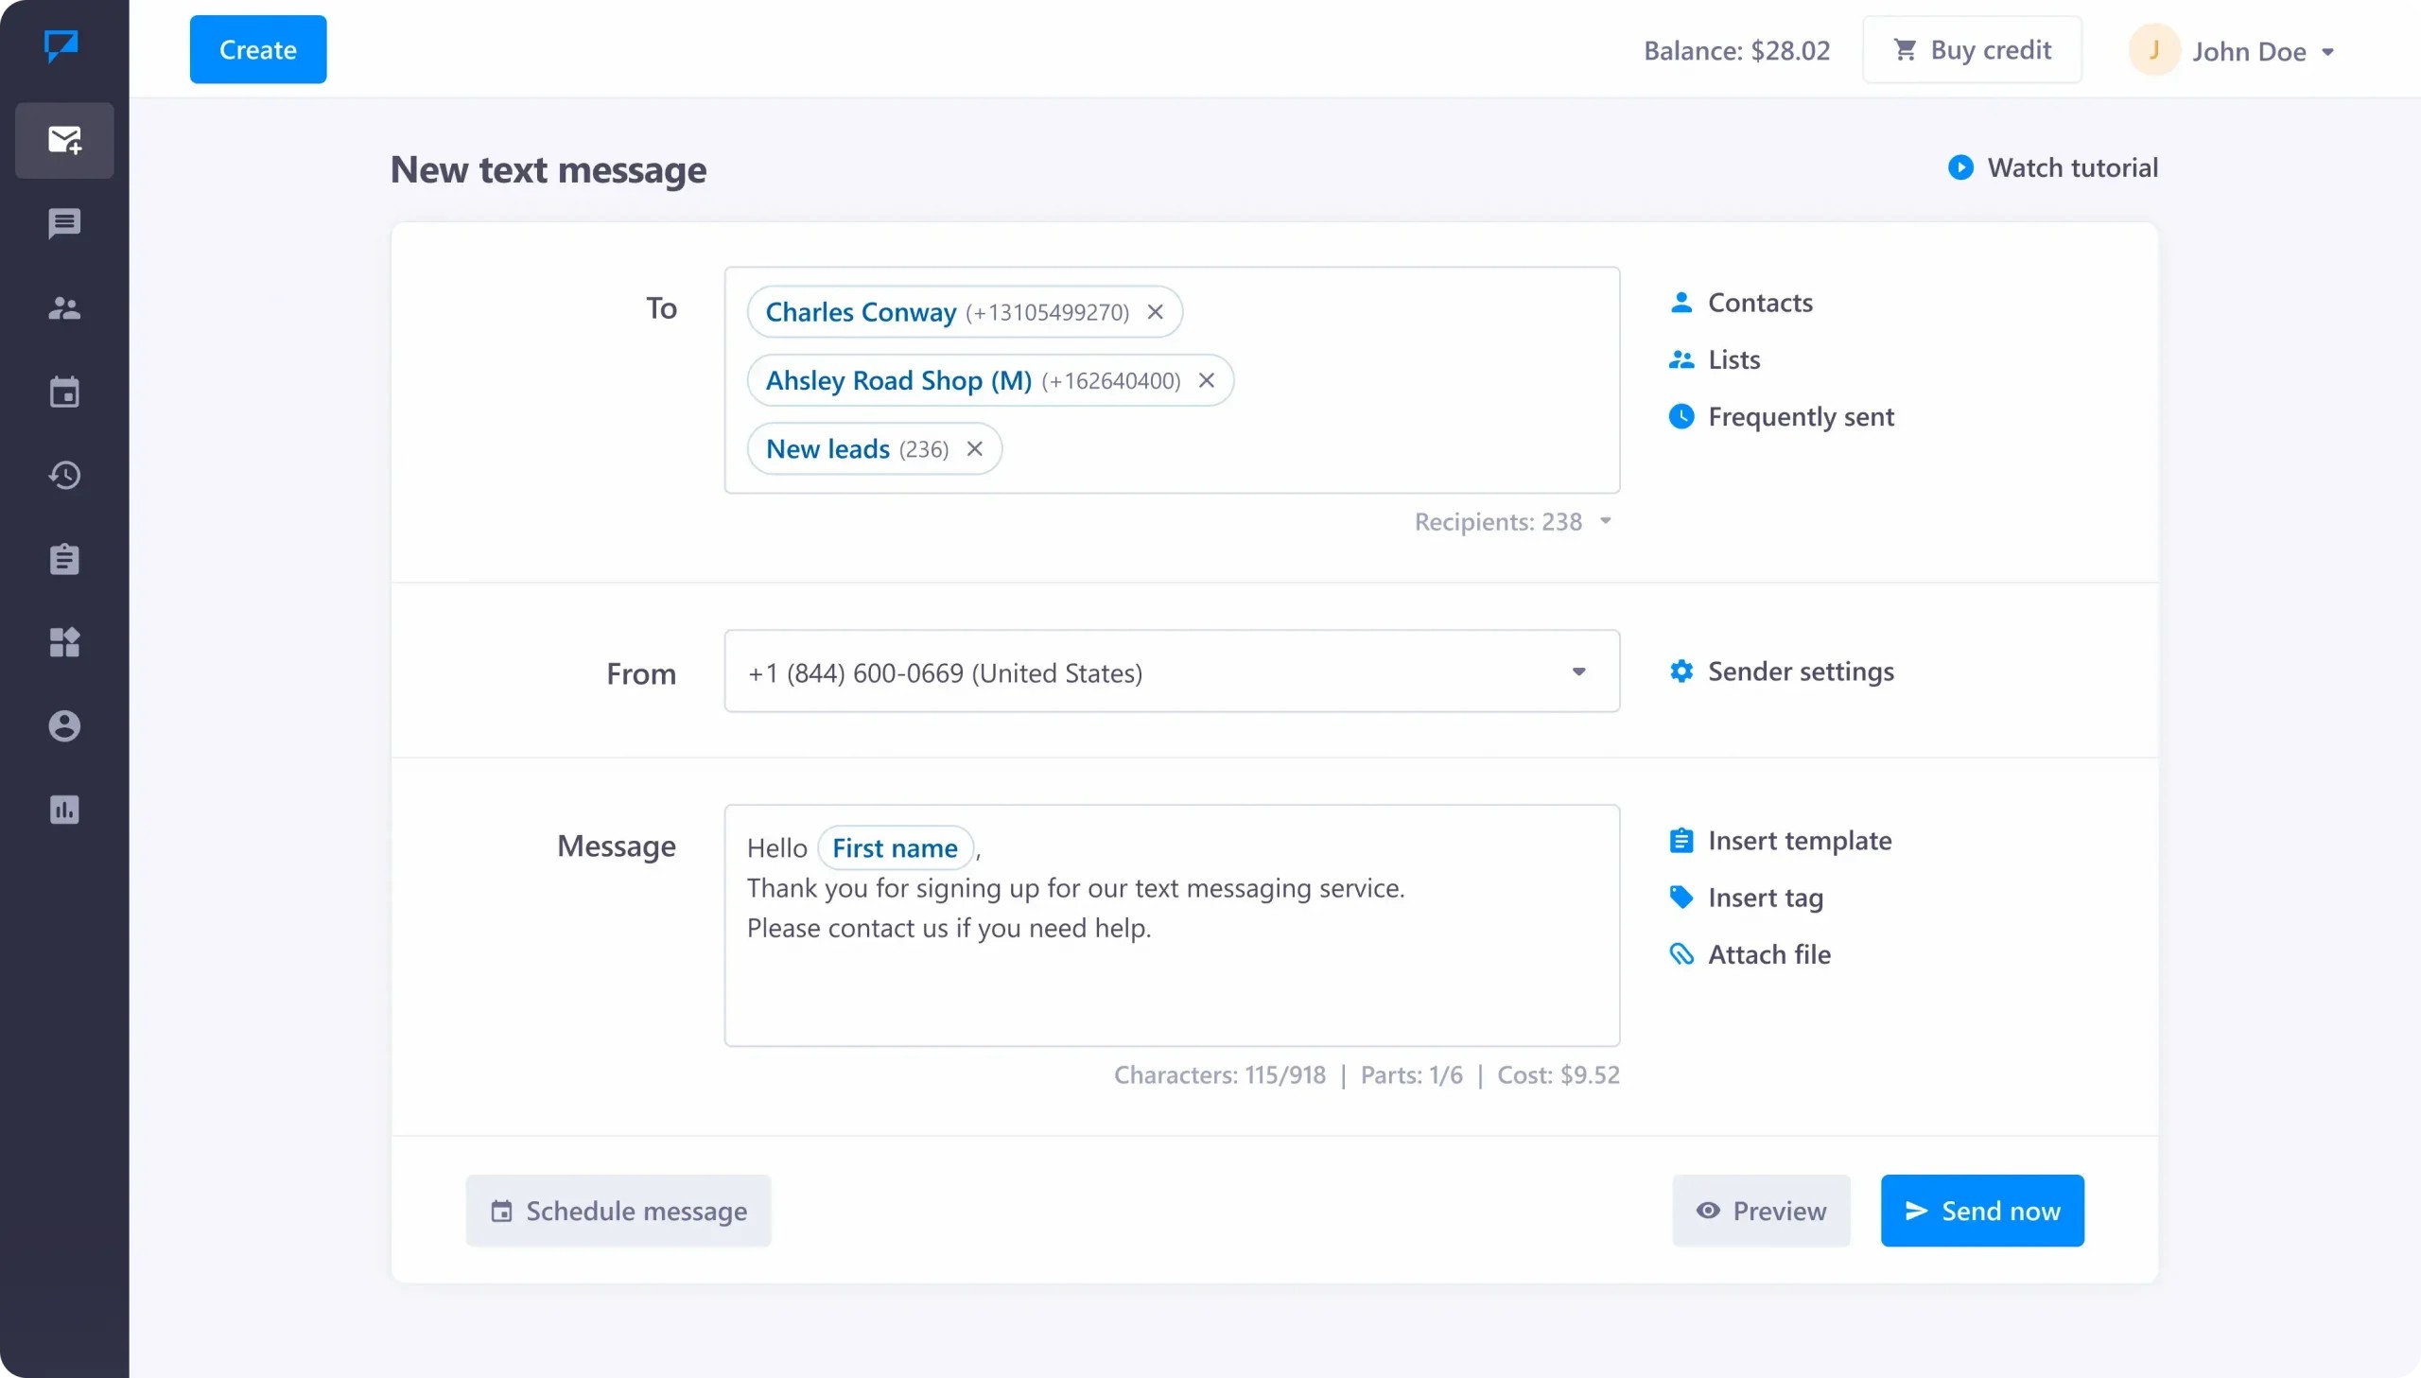Click the compose new message icon
The height and width of the screenshot is (1378, 2421).
(65, 140)
